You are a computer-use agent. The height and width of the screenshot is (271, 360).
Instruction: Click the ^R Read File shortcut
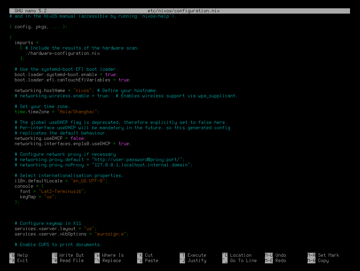pos(68,260)
